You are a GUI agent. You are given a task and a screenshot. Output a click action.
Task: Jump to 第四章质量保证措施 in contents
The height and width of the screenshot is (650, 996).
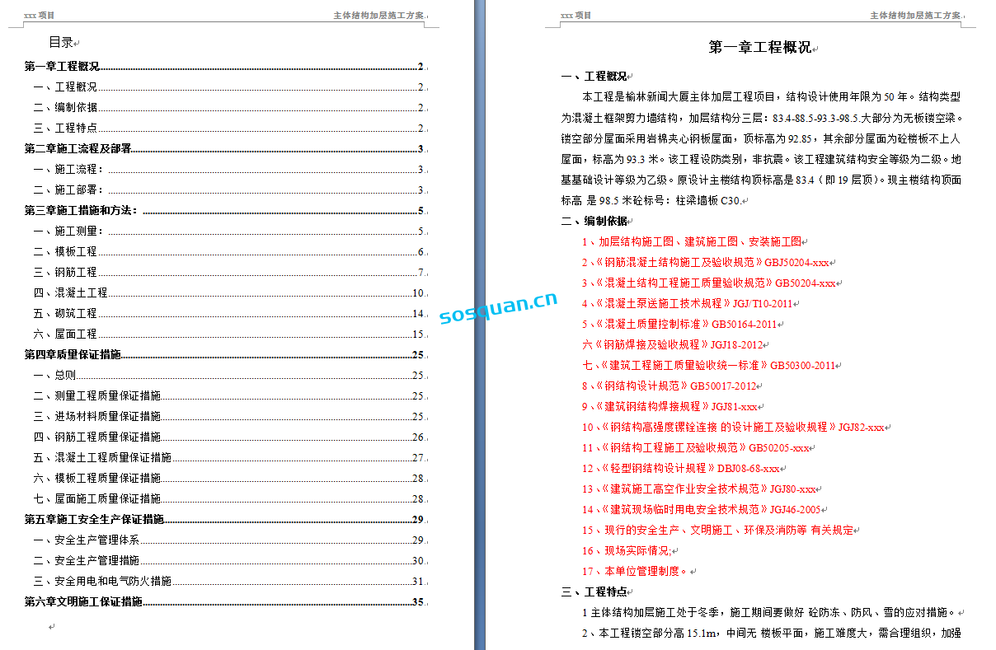(73, 355)
